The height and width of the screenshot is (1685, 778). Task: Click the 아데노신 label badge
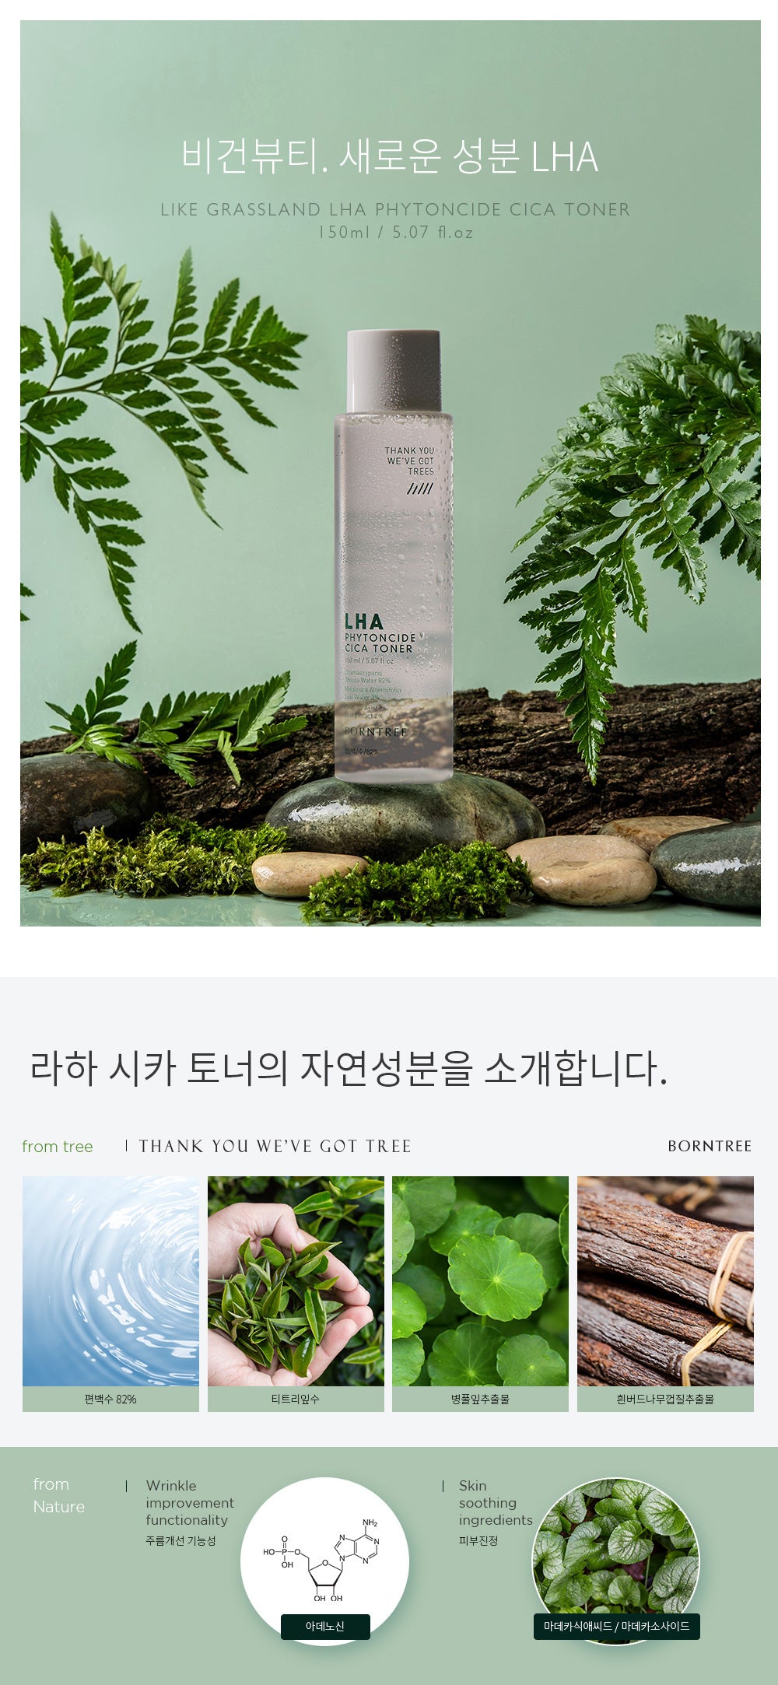[325, 1626]
